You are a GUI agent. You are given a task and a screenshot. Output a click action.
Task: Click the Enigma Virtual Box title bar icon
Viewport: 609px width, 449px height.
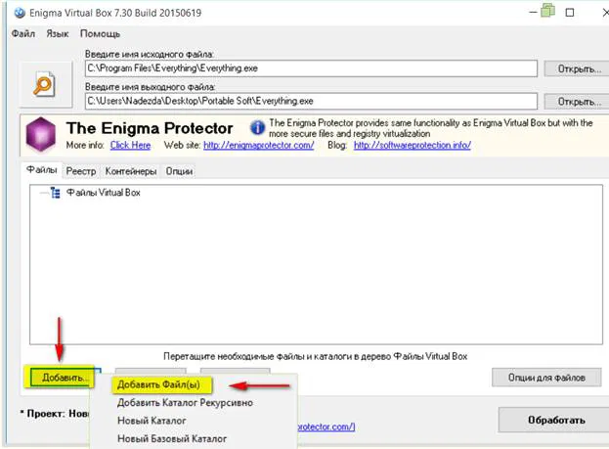20,13
